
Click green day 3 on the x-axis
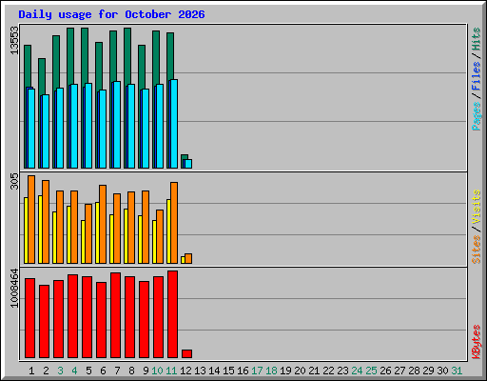(60, 371)
